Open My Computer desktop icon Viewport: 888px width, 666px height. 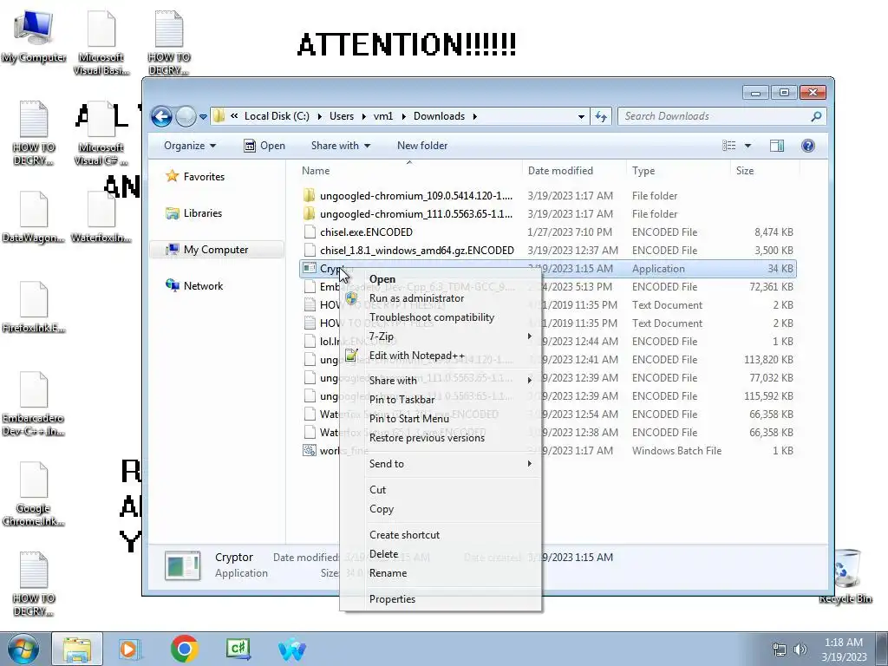[34, 37]
